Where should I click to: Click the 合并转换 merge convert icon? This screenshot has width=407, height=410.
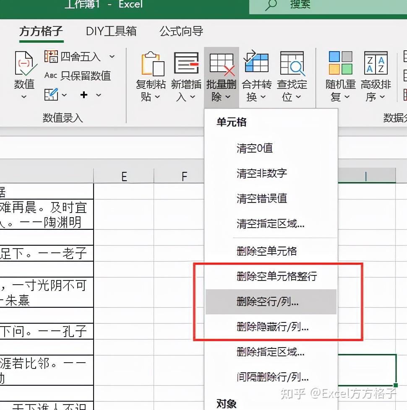257,63
